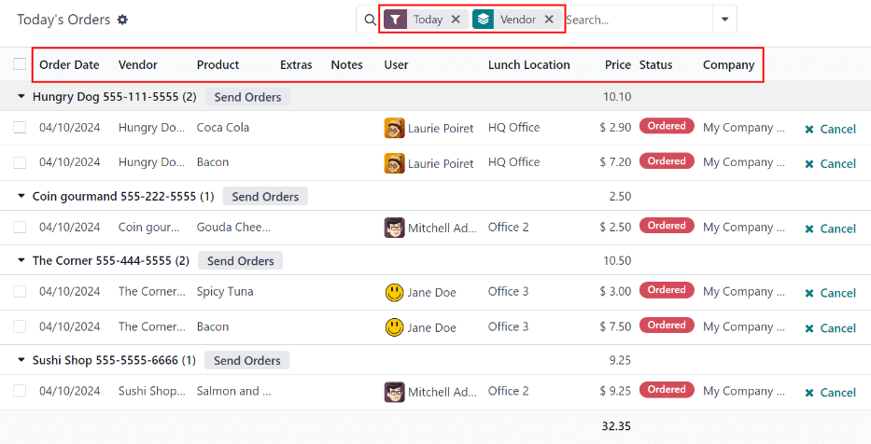Sort by the Order Date column header
The image size is (871, 444).
pos(69,65)
